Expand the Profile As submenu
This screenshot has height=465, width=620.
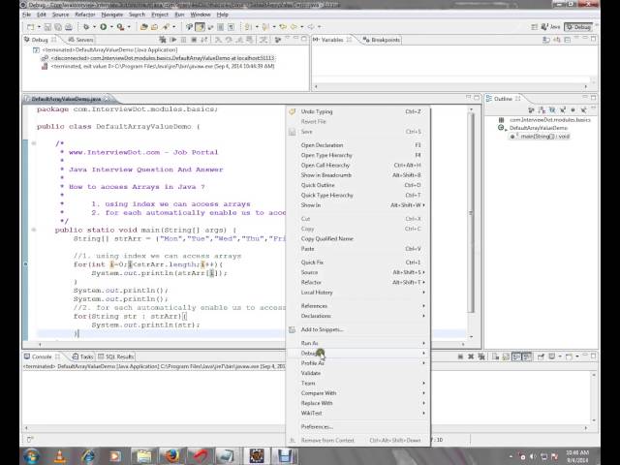coord(359,363)
